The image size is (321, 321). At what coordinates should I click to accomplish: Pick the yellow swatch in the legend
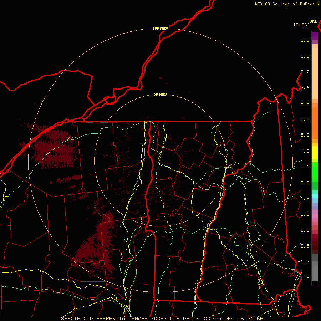(315, 153)
